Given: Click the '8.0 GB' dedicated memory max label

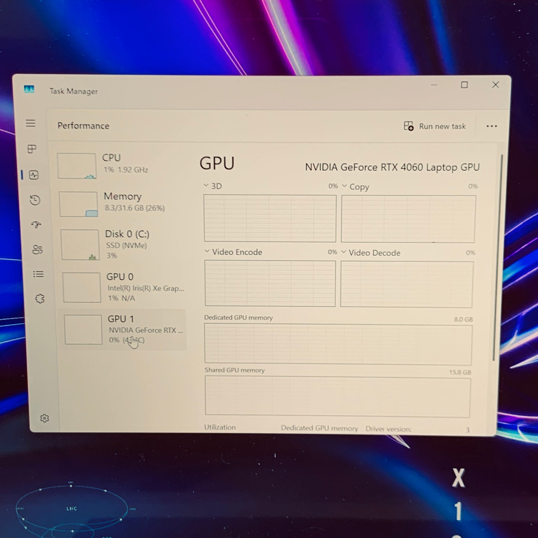Looking at the screenshot, I should tap(463, 319).
